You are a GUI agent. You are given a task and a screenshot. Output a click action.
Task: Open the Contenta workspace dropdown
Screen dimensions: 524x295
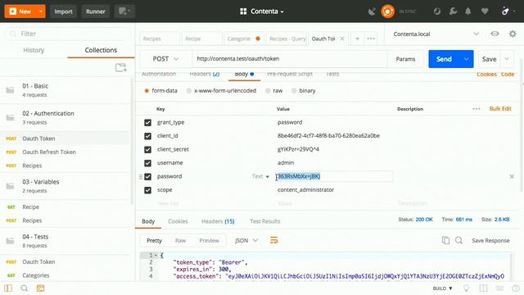click(x=262, y=11)
